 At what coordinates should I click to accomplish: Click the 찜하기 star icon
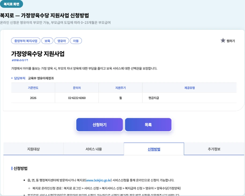pyautogui.click(x=223, y=41)
